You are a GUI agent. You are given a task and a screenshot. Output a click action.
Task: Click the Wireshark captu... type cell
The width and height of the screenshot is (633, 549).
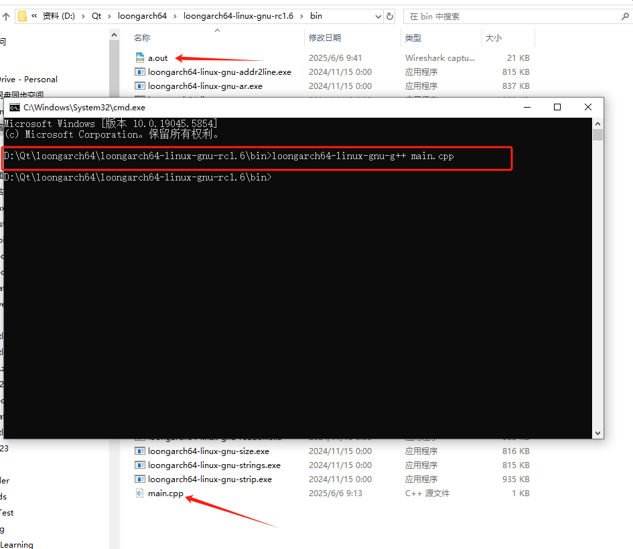[x=439, y=58]
